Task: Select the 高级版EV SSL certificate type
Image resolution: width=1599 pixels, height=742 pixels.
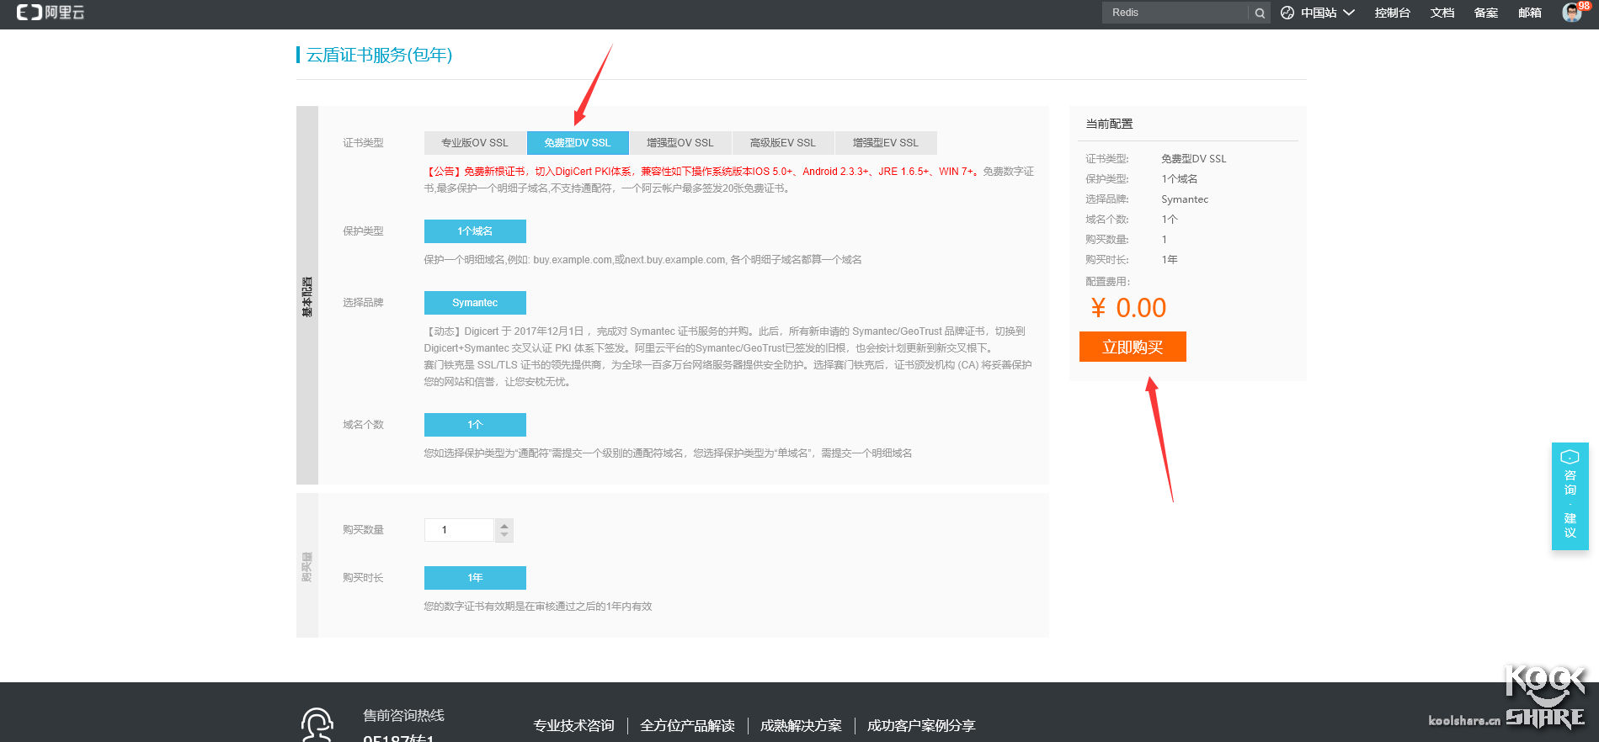Action: click(783, 143)
